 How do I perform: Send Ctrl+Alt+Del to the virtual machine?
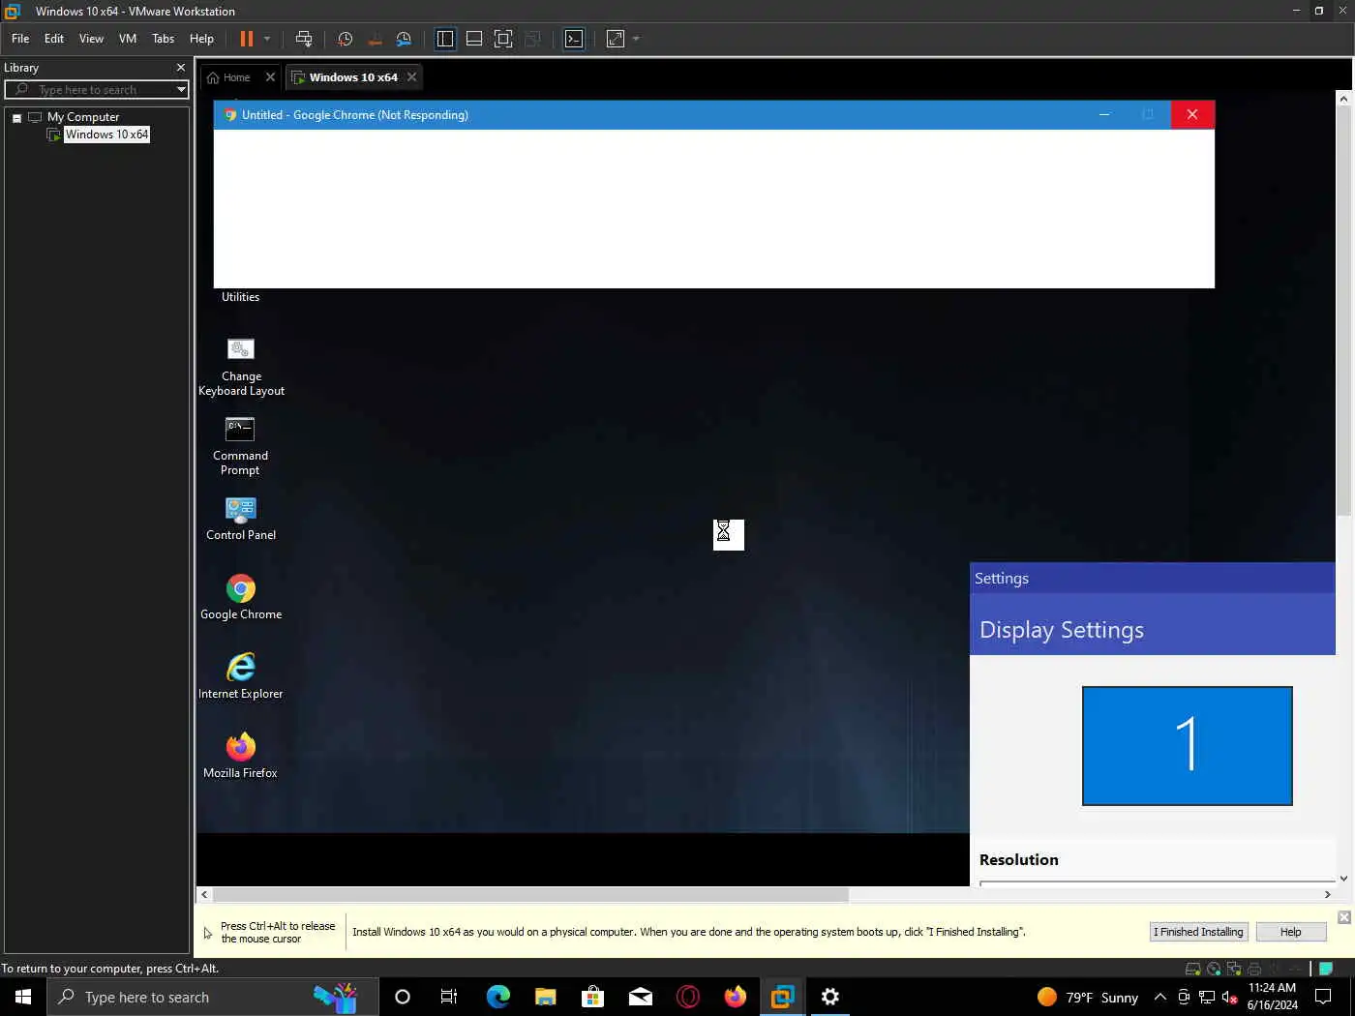[304, 39]
